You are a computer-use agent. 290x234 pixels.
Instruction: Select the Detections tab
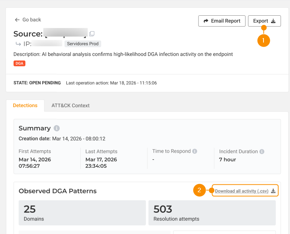(x=25, y=106)
